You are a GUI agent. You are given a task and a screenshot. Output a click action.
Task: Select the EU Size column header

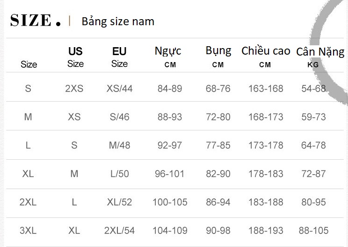[119, 57]
